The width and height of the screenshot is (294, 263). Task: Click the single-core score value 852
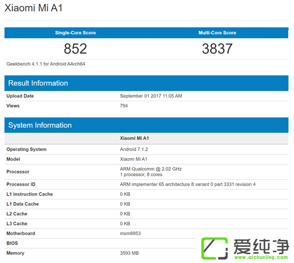pyautogui.click(x=75, y=49)
